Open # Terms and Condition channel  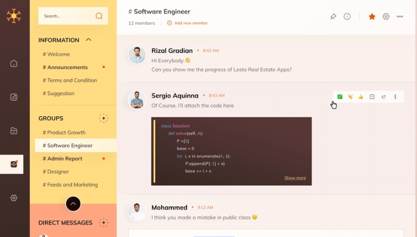point(70,80)
